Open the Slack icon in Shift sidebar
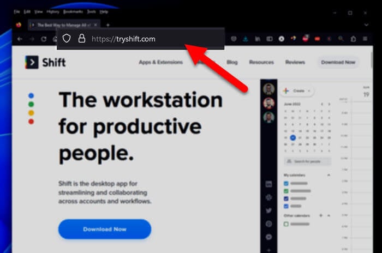 (268, 197)
